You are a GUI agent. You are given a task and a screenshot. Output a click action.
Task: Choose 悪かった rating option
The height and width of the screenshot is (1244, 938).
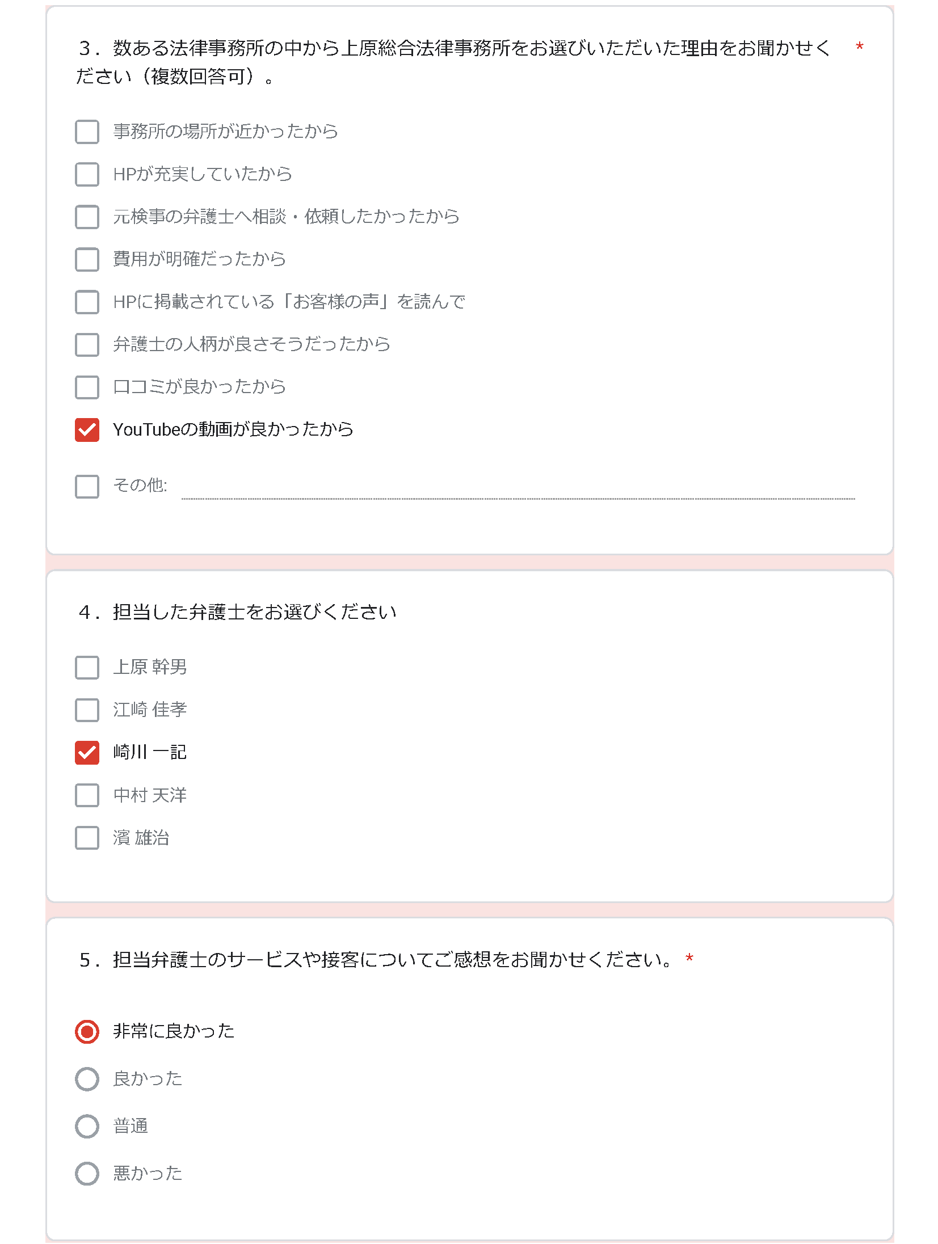point(87,1174)
